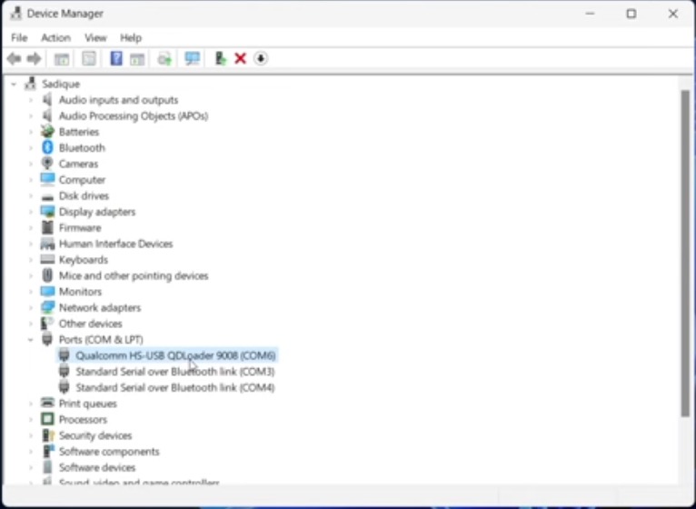Image resolution: width=696 pixels, height=509 pixels.
Task: Expand the Other devices arrow
Action: coord(31,324)
